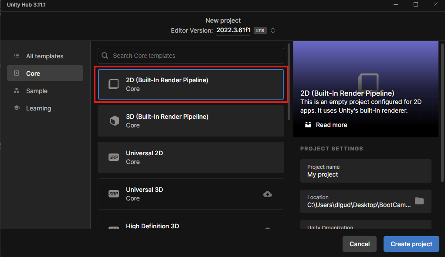
Task: Click the Location folder browse icon
Action: tap(419, 201)
